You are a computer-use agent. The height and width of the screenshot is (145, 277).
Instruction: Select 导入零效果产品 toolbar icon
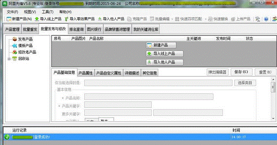(79, 19)
